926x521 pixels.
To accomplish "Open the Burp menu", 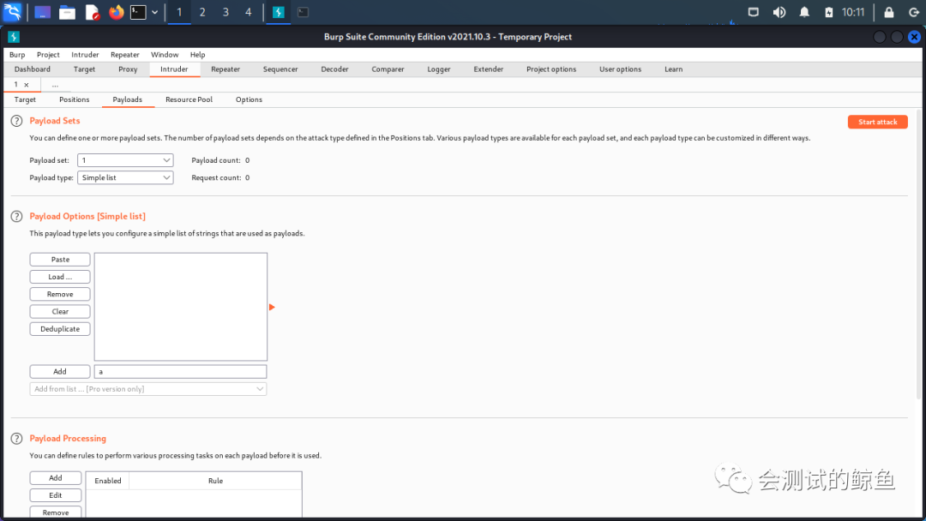I will (x=17, y=54).
